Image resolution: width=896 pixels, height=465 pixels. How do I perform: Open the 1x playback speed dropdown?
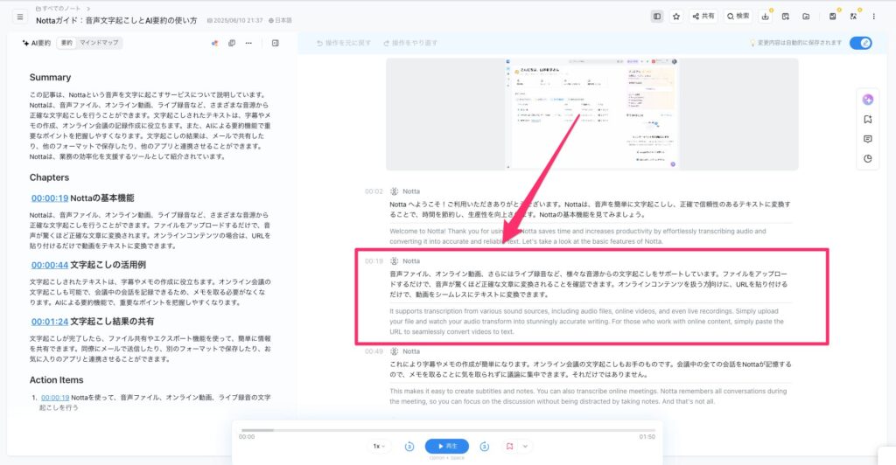[x=379, y=446]
